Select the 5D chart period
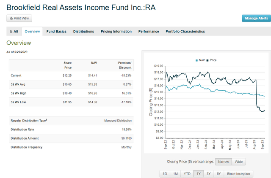Screen dimensions: 271x178 coord(165,174)
